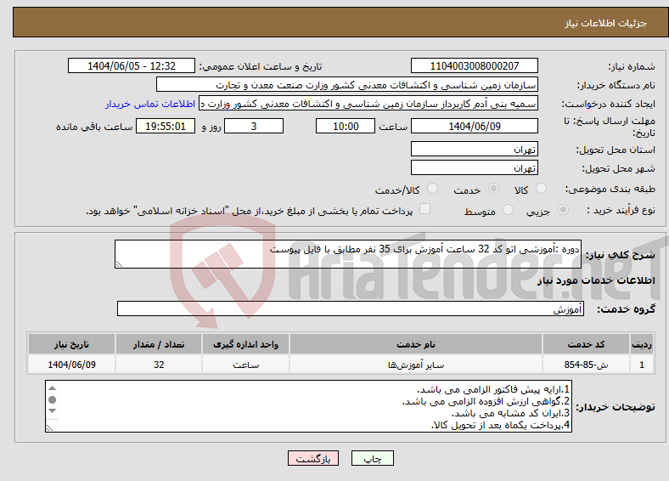Click the buyer notes resize grip corner
Viewport: 669px width, 481px height.
[49, 427]
